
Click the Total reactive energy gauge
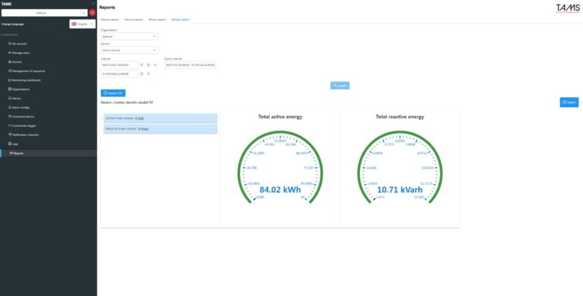(400, 168)
